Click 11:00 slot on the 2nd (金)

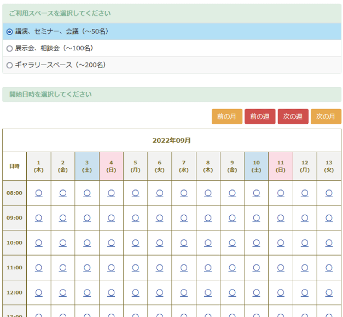[63, 268]
